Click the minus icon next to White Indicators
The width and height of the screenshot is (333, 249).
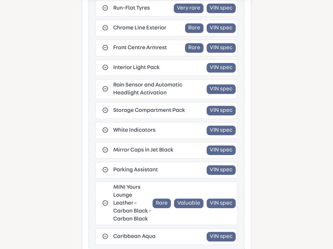pyautogui.click(x=105, y=130)
